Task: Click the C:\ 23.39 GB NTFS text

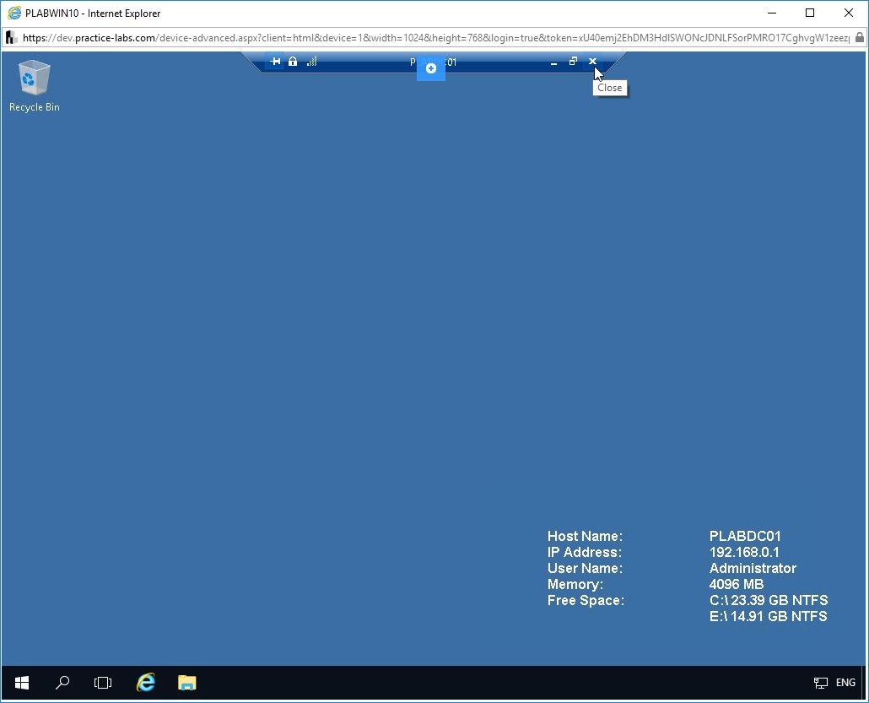Action: [x=769, y=600]
